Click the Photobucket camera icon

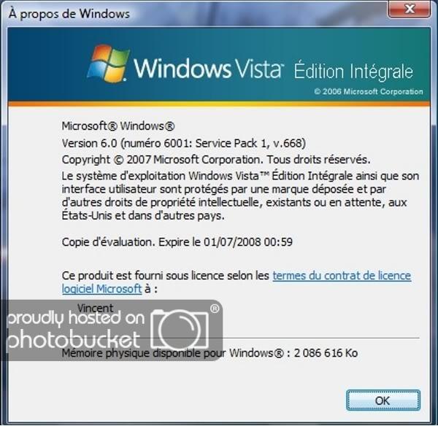click(180, 328)
